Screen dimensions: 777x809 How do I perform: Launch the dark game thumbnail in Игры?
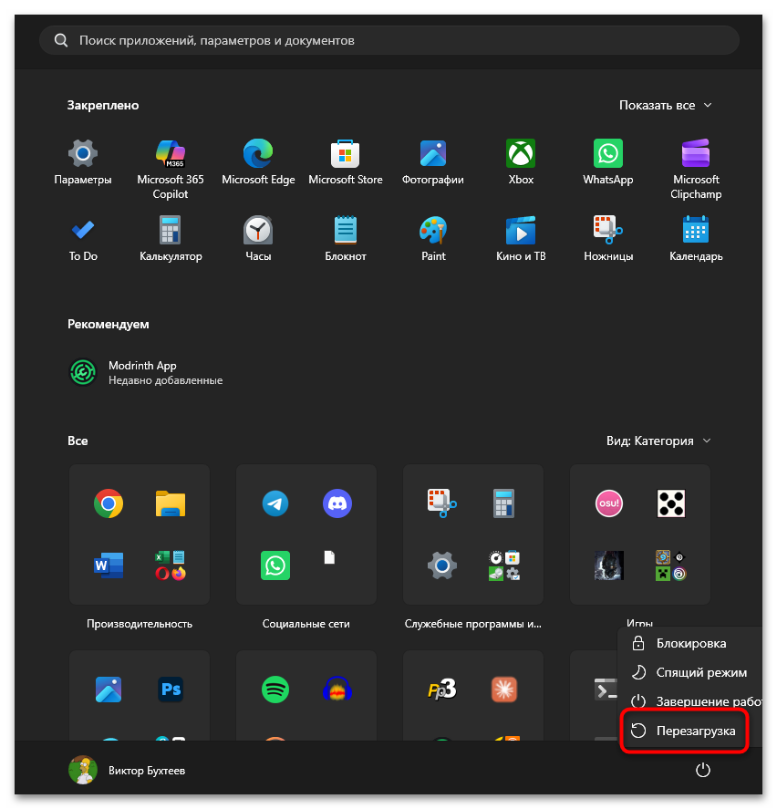[609, 565]
